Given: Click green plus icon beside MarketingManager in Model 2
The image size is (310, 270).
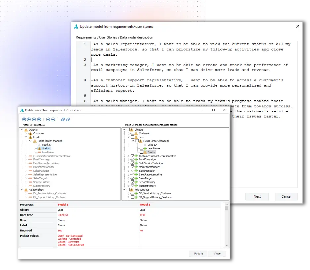Looking at the screenshot, I should (x=136, y=167).
